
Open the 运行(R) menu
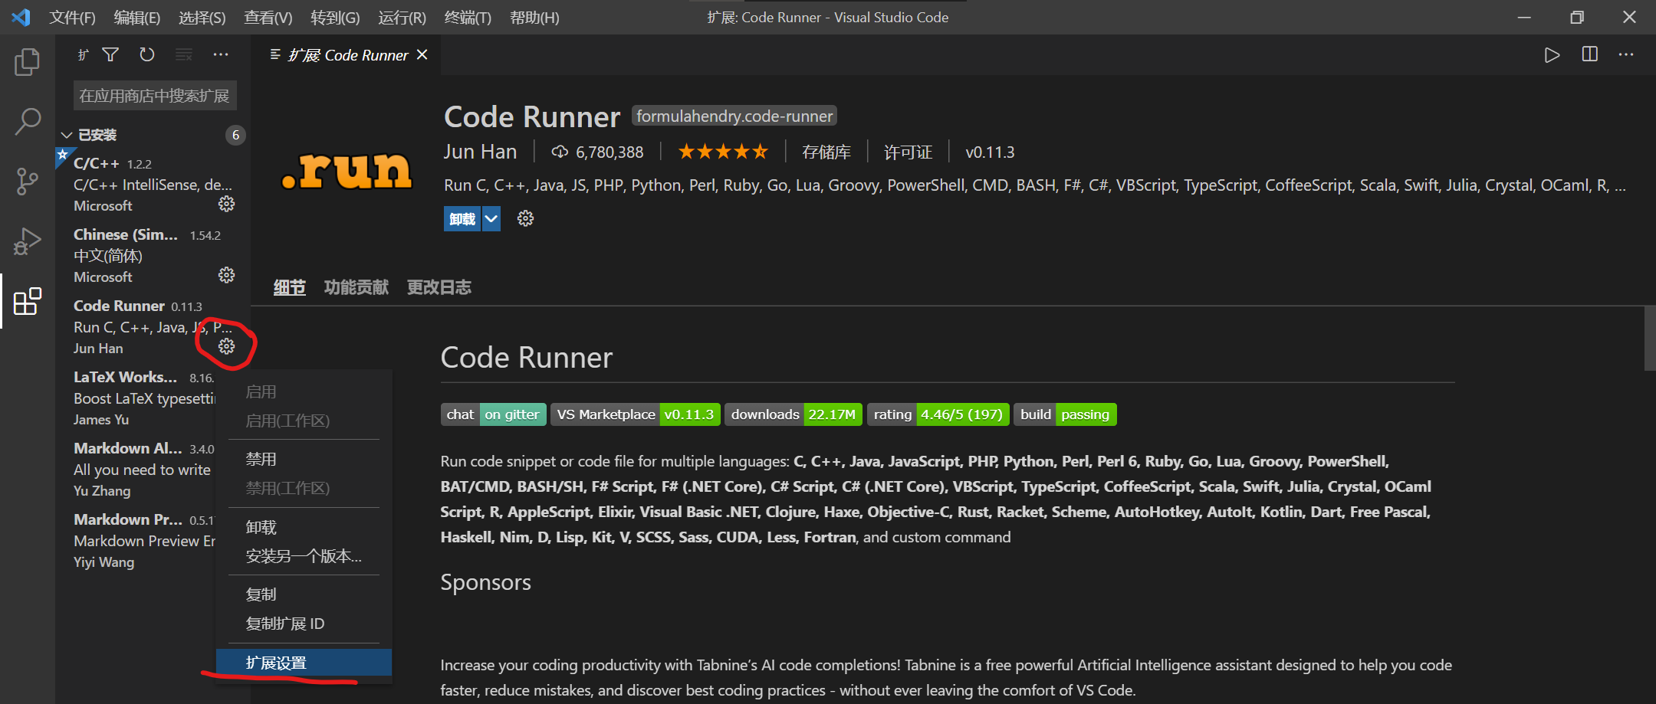pyautogui.click(x=402, y=18)
